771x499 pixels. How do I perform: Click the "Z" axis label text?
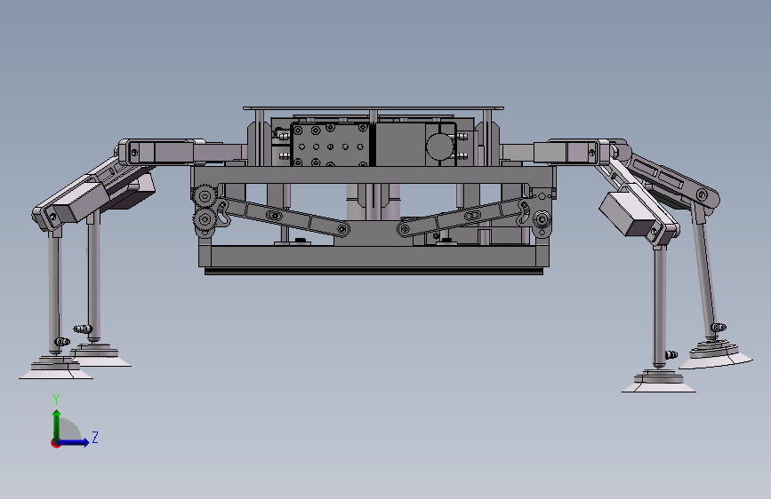click(x=95, y=437)
